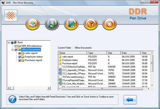Select the 1SurveyReportofChajja file name
This screenshot has height=109, width=160.
[x=74, y=80]
